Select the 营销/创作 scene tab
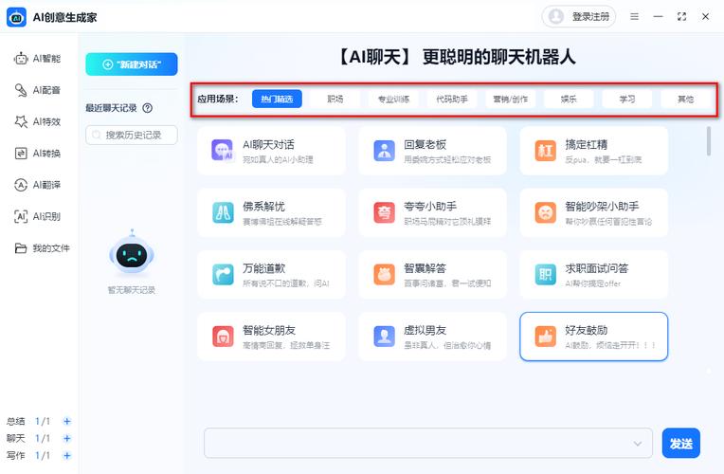Screen dimensions: 724x474 coord(510,99)
